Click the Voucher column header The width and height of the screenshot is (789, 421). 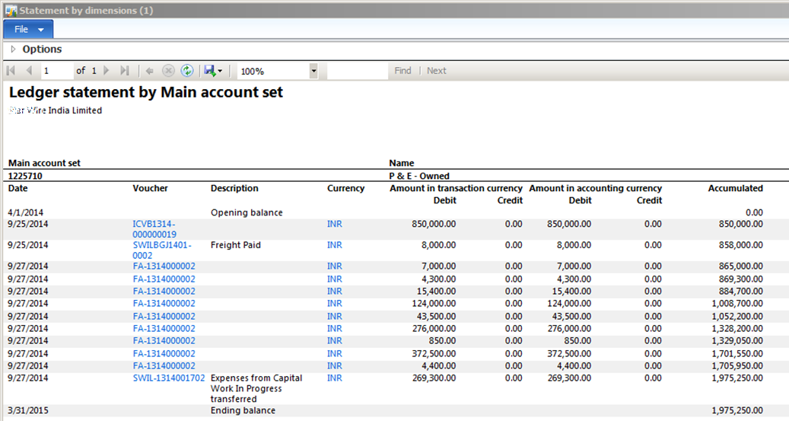150,188
